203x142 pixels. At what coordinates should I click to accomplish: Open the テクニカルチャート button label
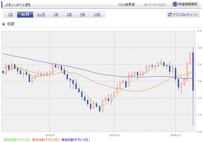click(x=185, y=15)
